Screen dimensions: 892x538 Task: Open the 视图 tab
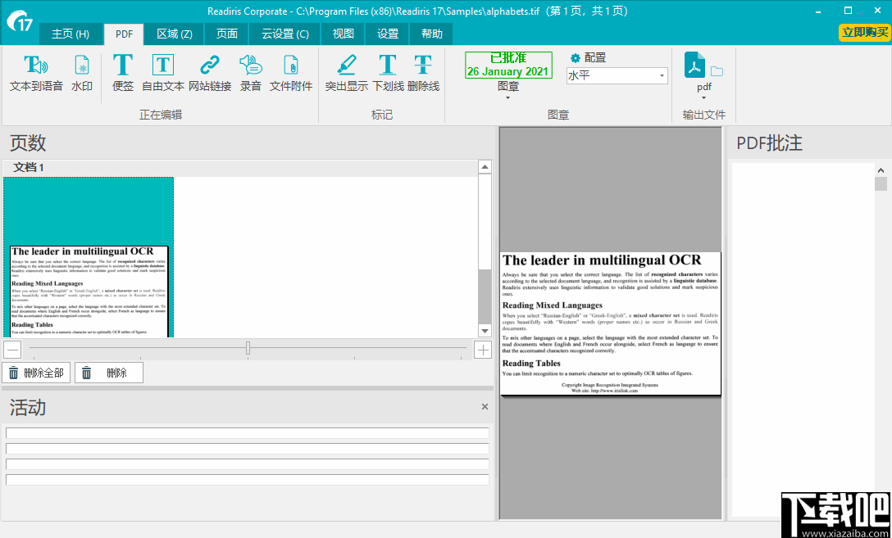[343, 34]
